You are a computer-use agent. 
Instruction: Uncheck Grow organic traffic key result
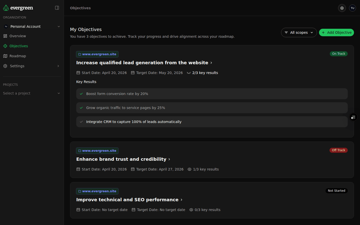click(81, 108)
